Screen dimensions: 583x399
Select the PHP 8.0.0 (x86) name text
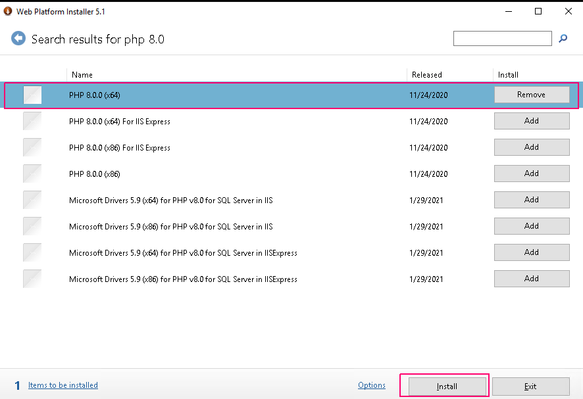(95, 174)
